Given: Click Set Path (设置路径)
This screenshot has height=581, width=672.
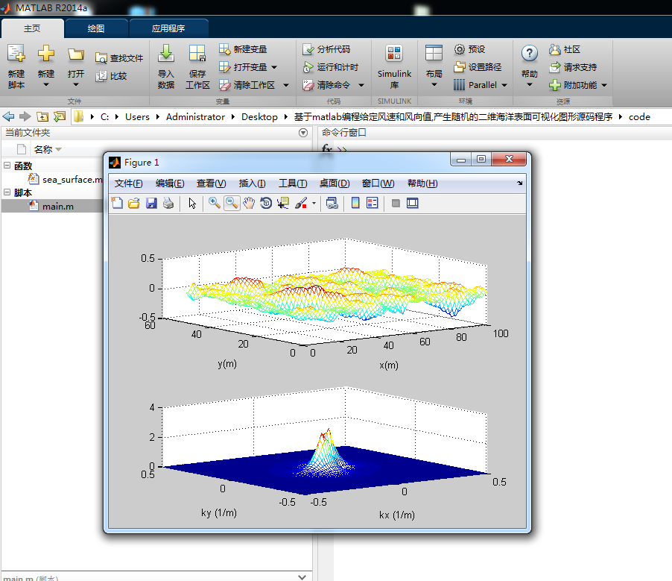Looking at the screenshot, I should tap(478, 67).
